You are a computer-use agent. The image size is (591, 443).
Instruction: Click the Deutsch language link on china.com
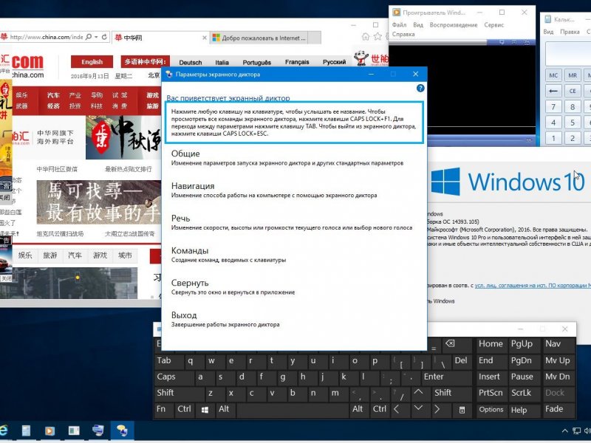click(191, 63)
